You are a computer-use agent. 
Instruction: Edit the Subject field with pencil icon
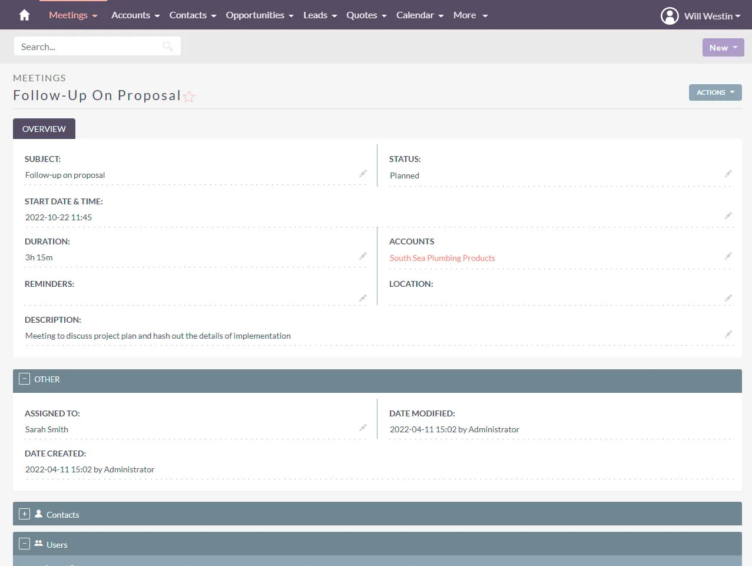(363, 174)
